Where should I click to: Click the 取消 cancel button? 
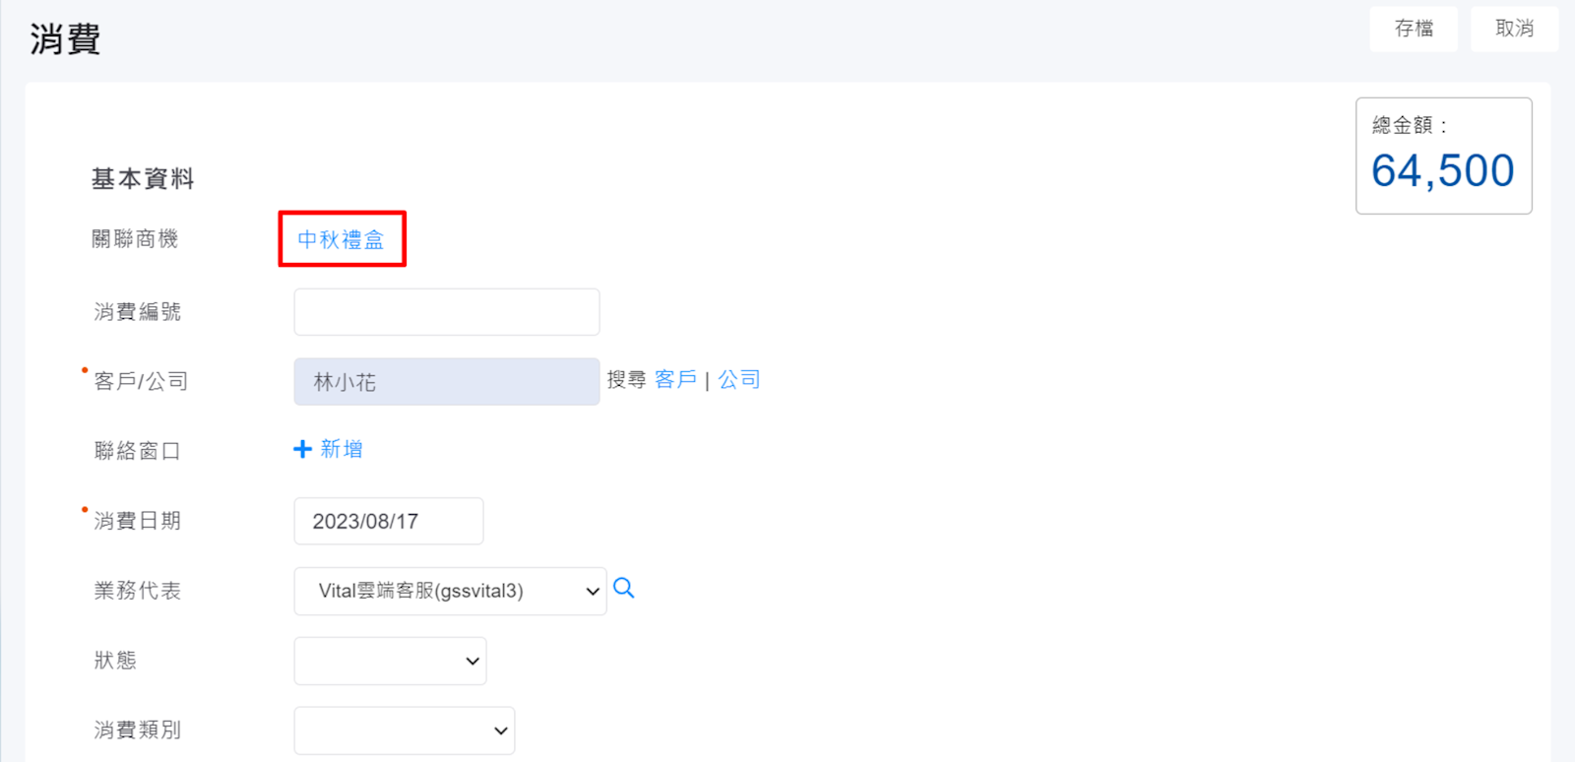[x=1514, y=29]
